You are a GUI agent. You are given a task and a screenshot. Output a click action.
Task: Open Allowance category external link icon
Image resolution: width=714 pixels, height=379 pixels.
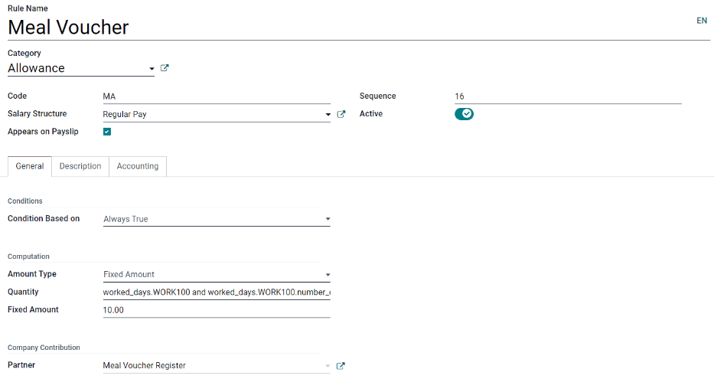point(165,68)
